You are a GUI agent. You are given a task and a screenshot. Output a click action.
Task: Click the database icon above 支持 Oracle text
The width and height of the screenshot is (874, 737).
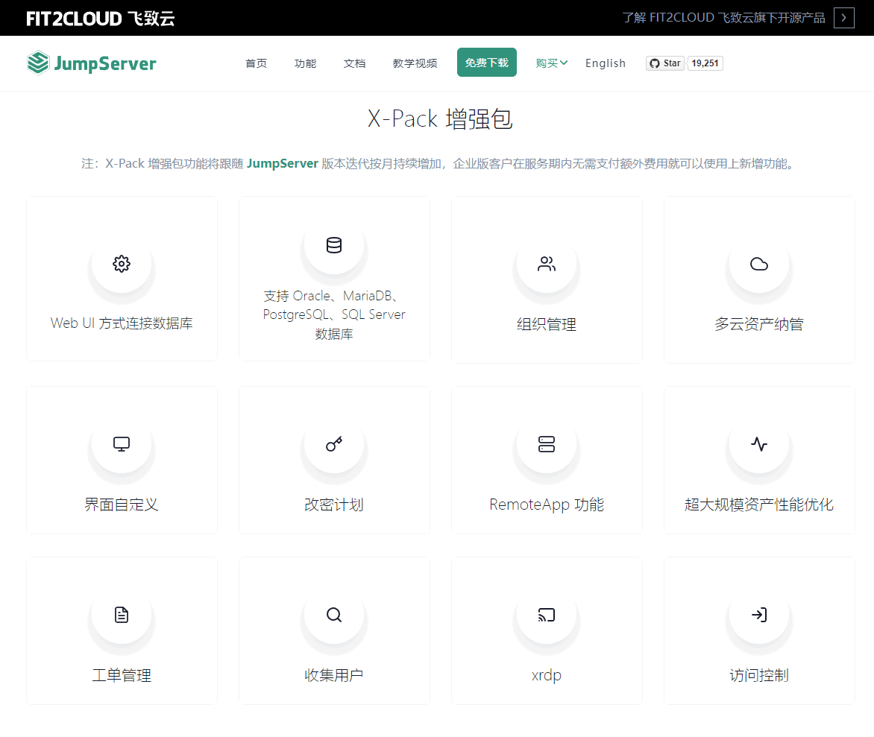334,245
